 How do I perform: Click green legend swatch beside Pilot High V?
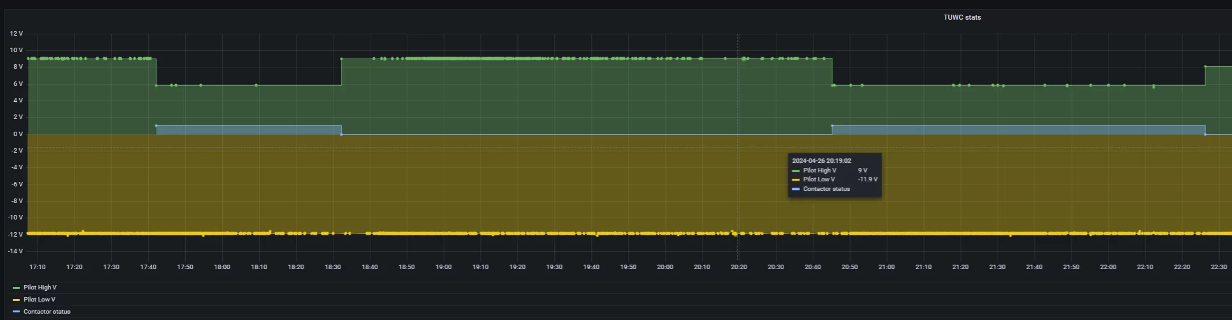click(x=16, y=288)
